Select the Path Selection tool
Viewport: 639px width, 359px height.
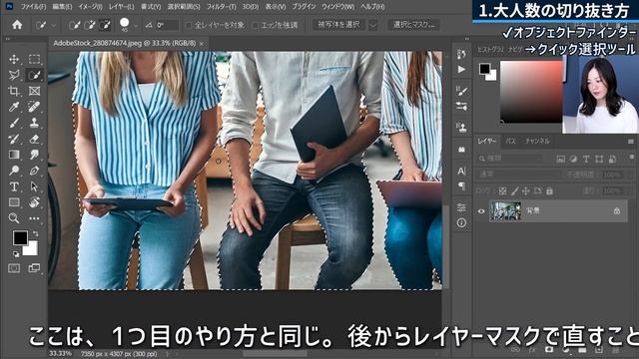pyautogui.click(x=34, y=186)
